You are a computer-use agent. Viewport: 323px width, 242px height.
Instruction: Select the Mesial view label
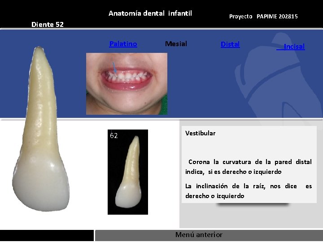click(176, 43)
